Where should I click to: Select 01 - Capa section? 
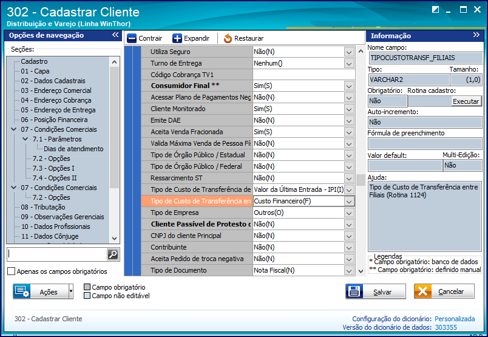tap(35, 71)
